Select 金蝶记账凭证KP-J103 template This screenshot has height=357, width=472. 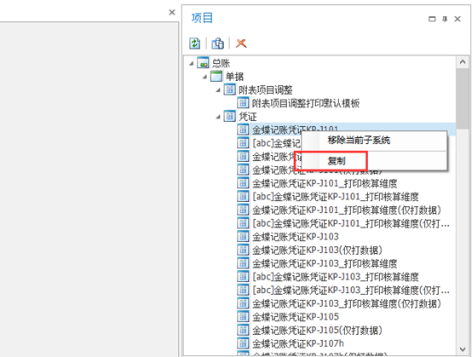coord(296,237)
